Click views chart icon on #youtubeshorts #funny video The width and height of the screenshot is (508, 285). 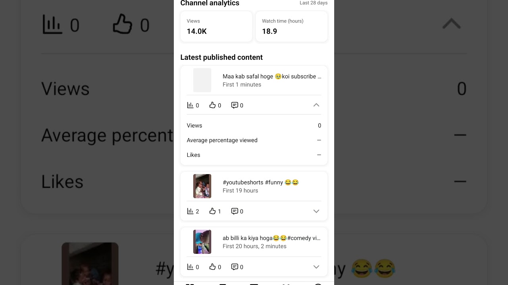pos(190,211)
